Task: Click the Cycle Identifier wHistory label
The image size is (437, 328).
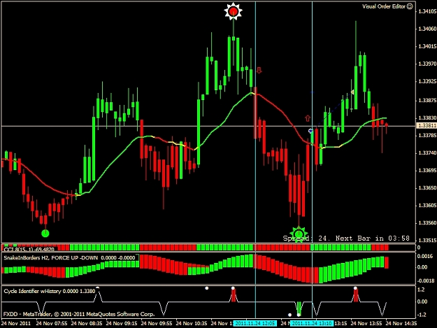Action: coord(50,291)
